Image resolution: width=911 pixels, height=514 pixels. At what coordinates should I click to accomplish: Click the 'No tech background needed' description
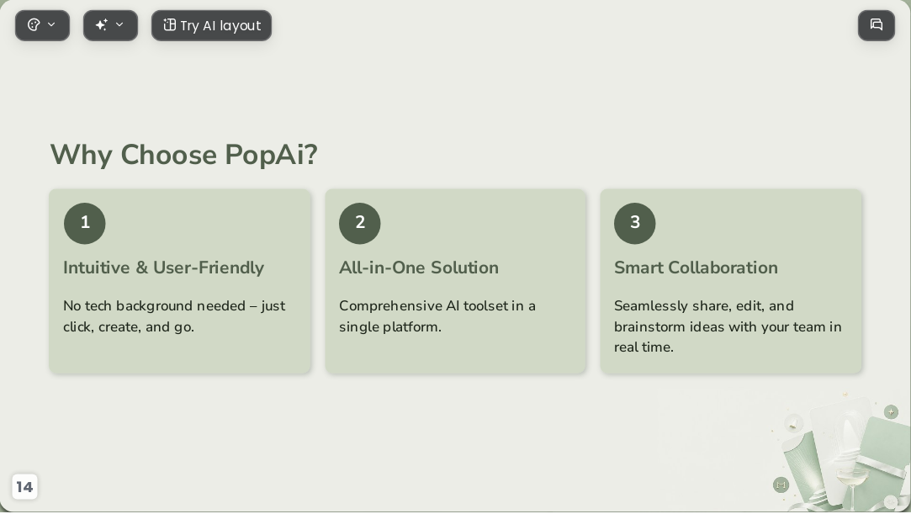174,316
